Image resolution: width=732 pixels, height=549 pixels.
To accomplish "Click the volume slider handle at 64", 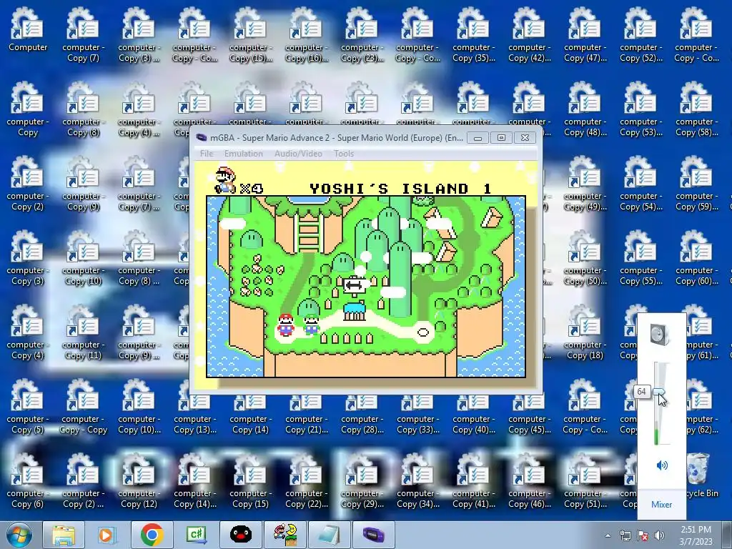I will (x=660, y=392).
